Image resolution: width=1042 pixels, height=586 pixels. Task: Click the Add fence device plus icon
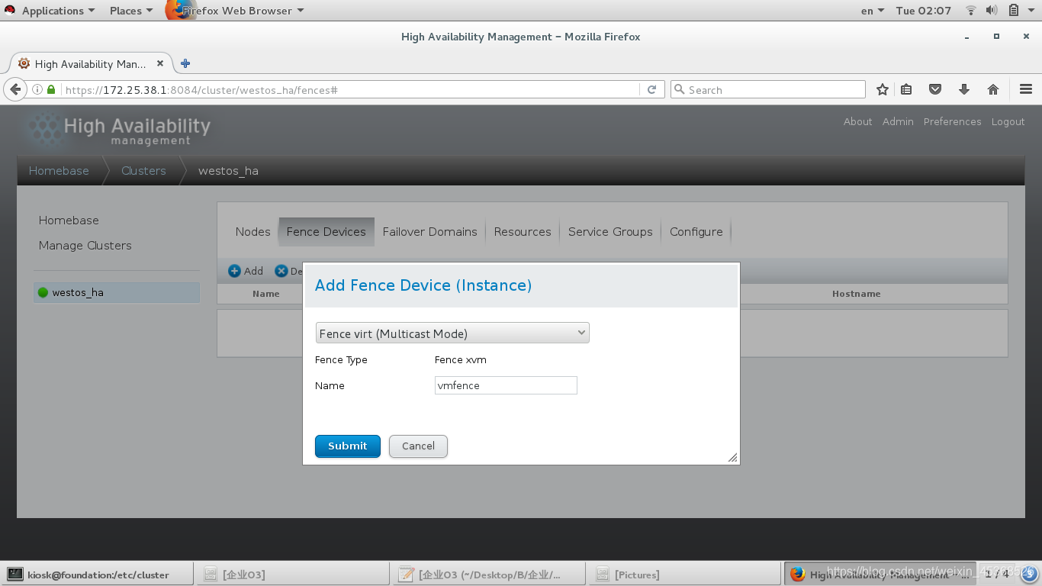coord(234,271)
